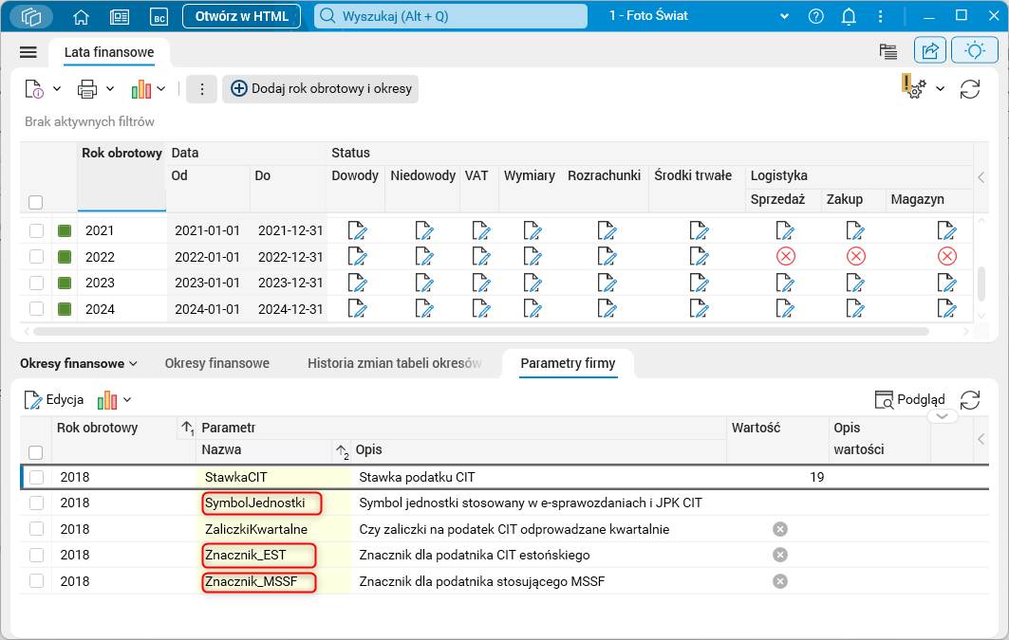Sort by the Nazwa column header
This screenshot has height=640, width=1009.
click(x=221, y=449)
